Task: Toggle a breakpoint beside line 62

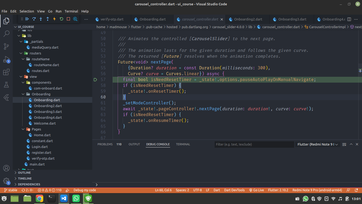Action: tap(95, 109)
